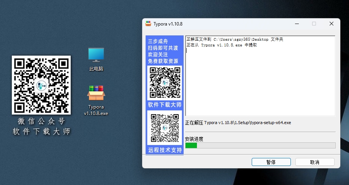Open the 此电脑 desktop icon
349x185 pixels.
96,59
